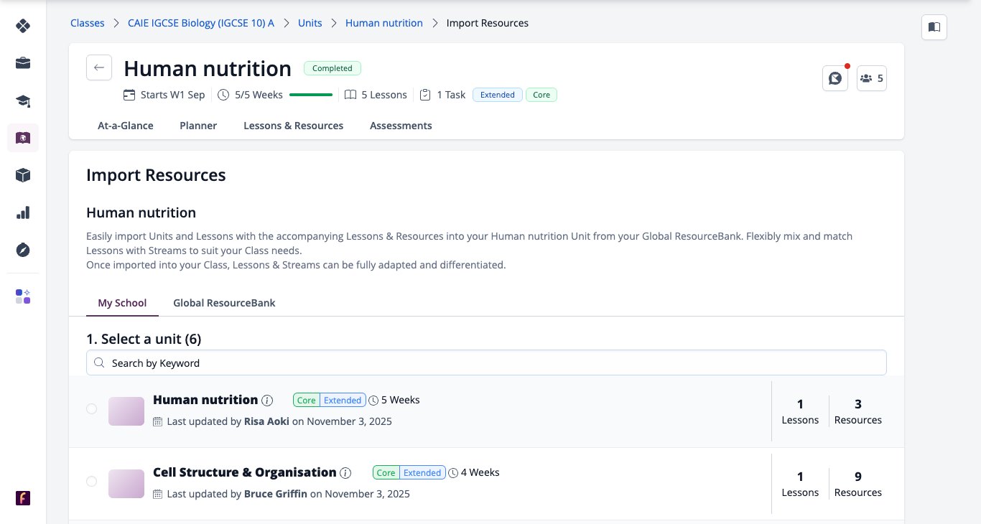Click "Starts W1 Sep" in the header
This screenshot has width=981, height=524.
click(x=172, y=95)
